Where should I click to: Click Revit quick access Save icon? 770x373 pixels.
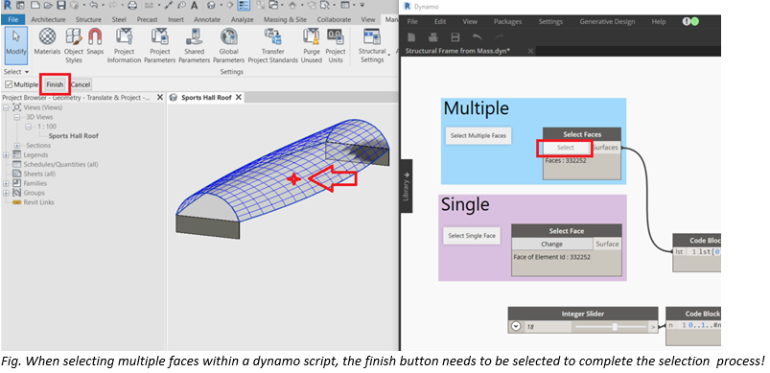click(x=60, y=6)
